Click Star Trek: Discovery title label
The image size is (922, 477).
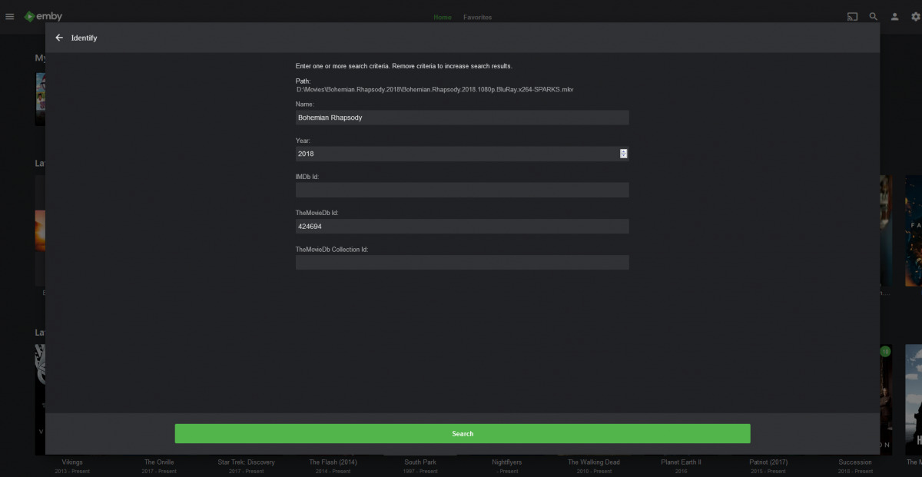click(246, 462)
